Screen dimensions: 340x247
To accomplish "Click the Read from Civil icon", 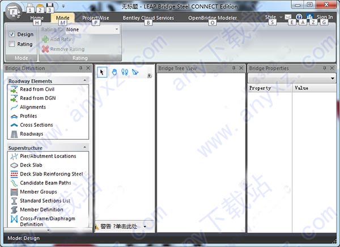I will click(14, 89).
